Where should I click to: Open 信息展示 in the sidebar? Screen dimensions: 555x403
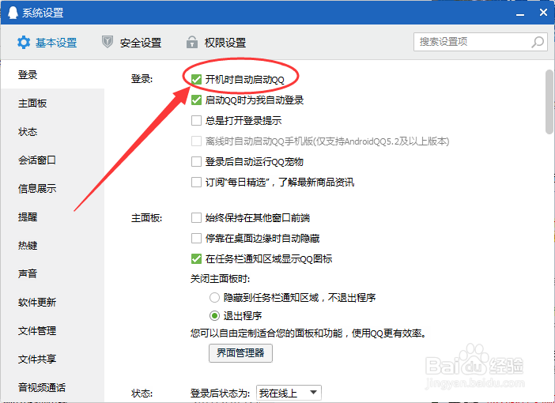click(x=52, y=189)
